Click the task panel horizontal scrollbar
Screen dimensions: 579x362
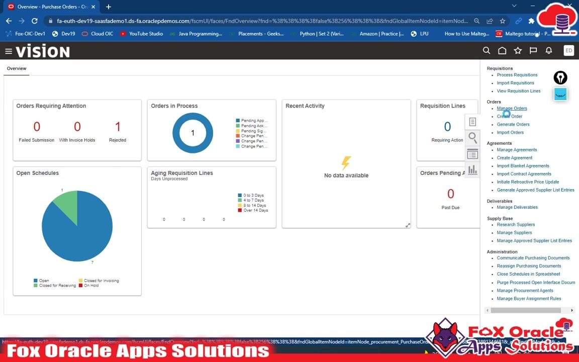(x=525, y=310)
